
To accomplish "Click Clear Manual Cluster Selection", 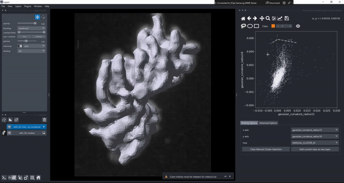I will pos(266,149).
